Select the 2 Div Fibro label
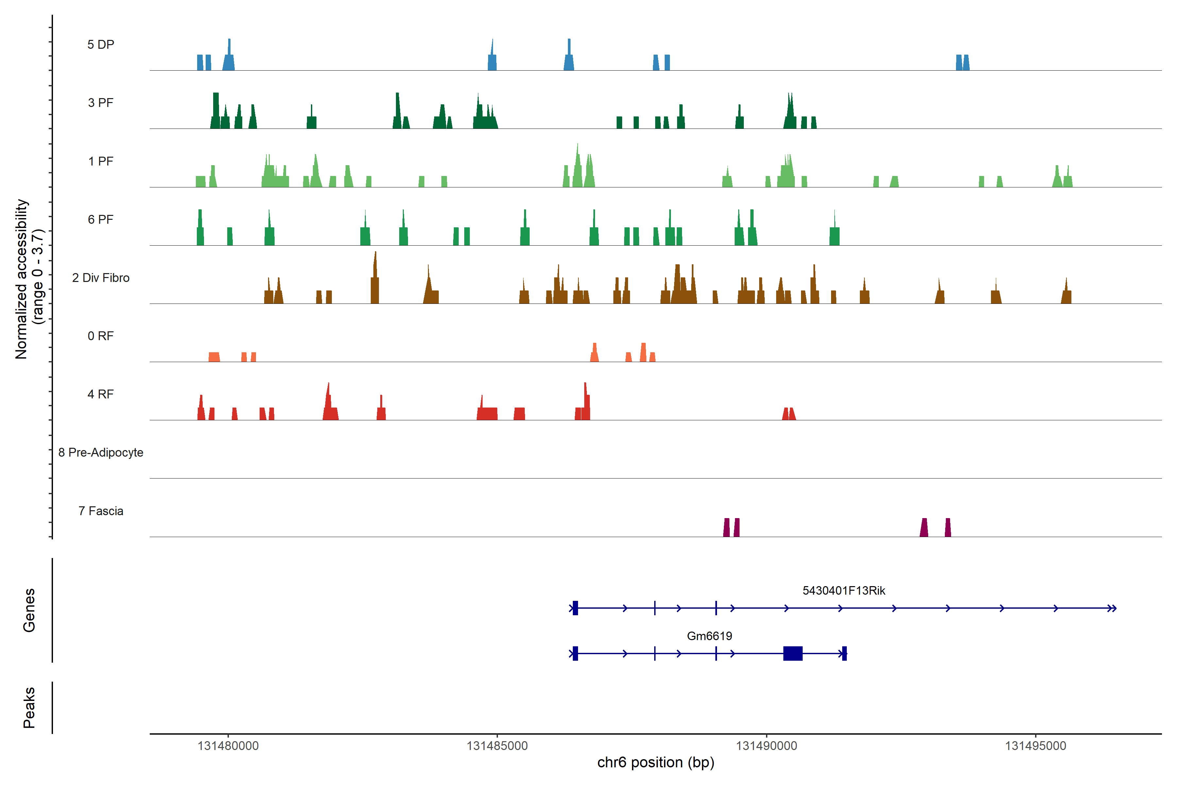 101,278
